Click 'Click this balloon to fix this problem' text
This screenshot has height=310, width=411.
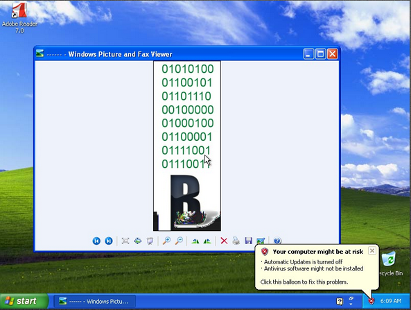[304, 282]
